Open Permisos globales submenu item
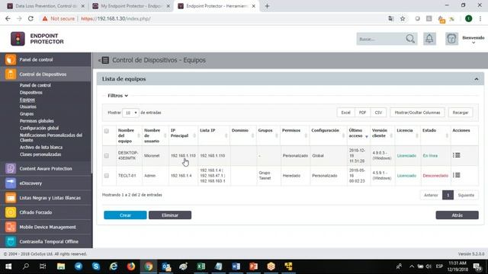Screen dimensions: 488x274 (x=37, y=121)
